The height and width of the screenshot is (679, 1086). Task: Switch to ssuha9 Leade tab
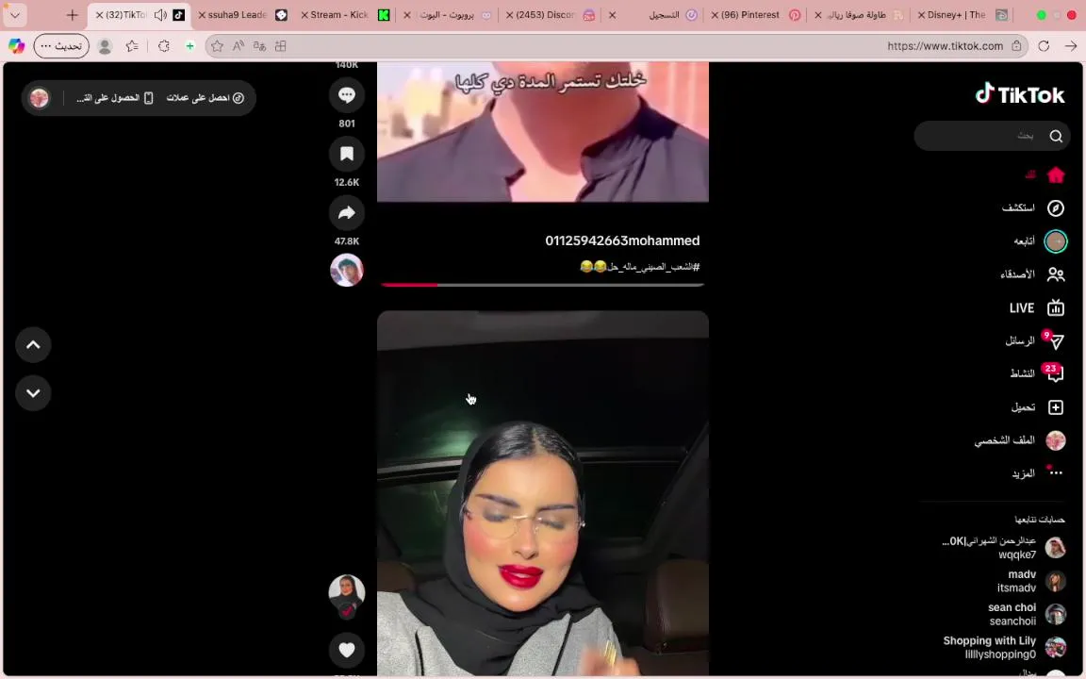[242, 14]
